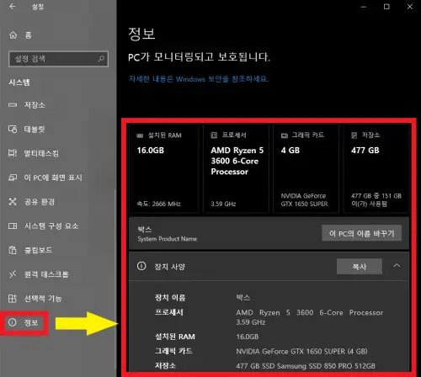Click NVIDIA GeForce GTX 1650 SUPER card text
This screenshot has height=377, width=421.
click(x=304, y=199)
